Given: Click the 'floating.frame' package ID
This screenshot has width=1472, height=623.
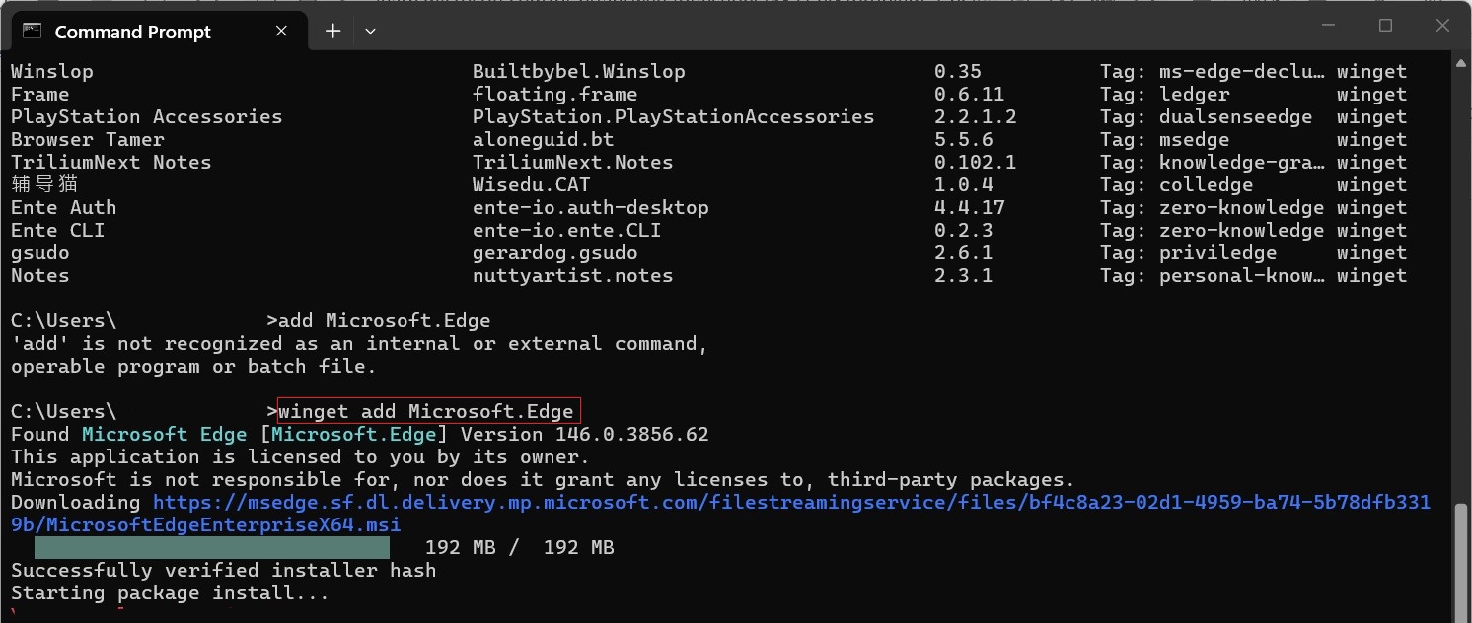Looking at the screenshot, I should pyautogui.click(x=555, y=95).
